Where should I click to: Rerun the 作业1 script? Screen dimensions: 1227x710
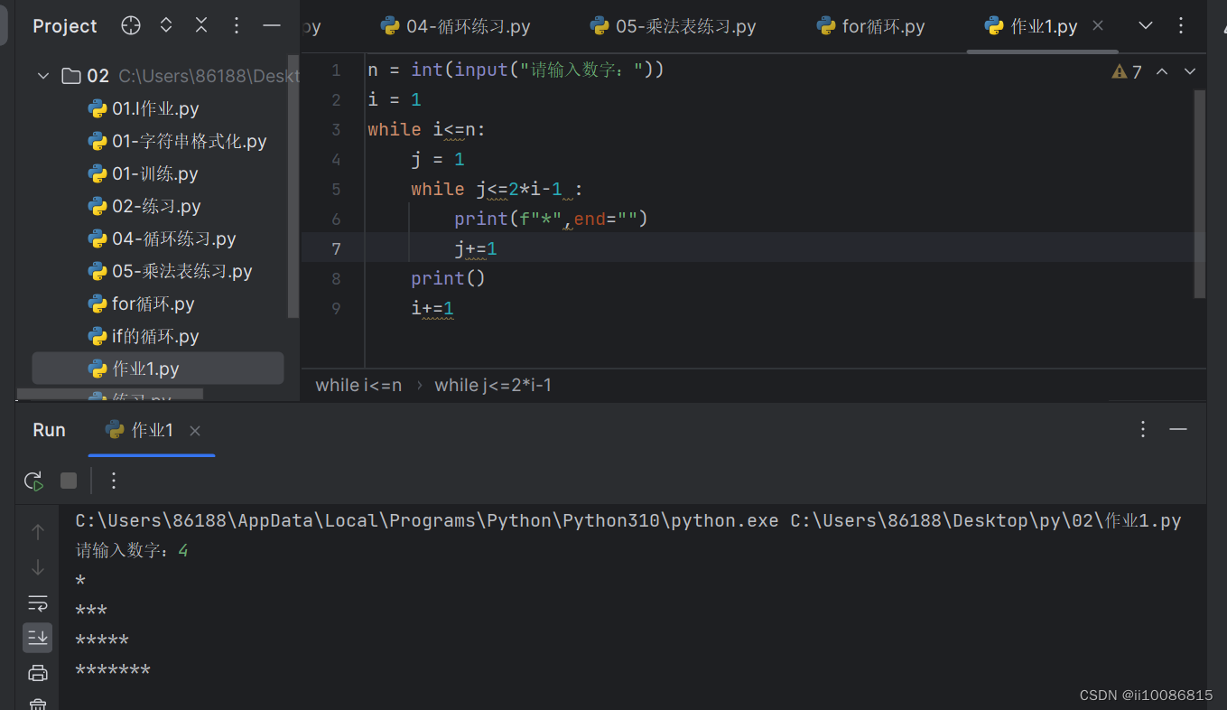tap(33, 481)
